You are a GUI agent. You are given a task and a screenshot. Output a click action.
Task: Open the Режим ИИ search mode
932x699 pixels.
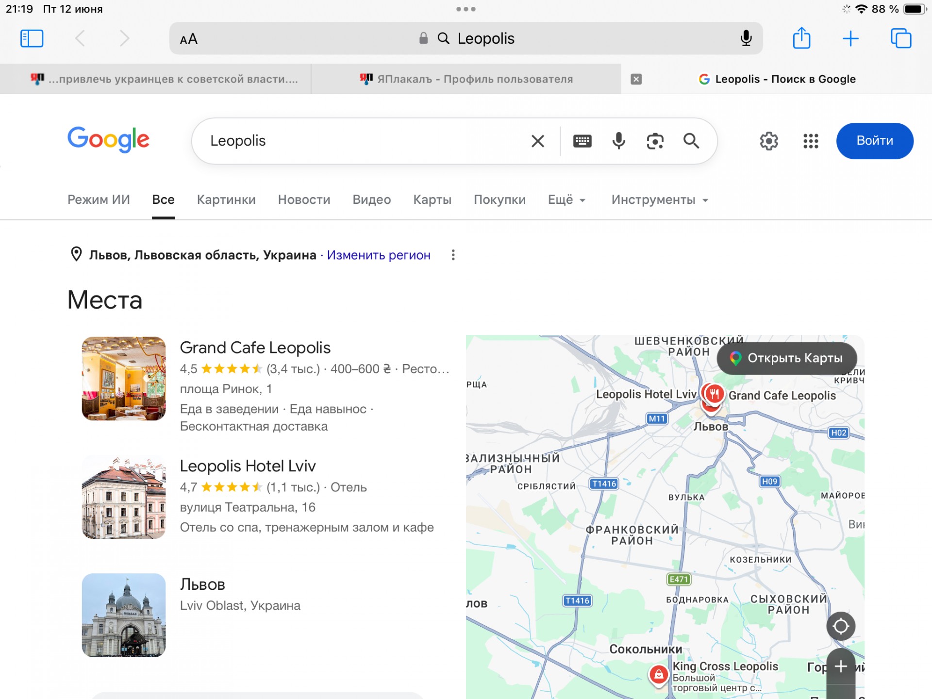[99, 200]
